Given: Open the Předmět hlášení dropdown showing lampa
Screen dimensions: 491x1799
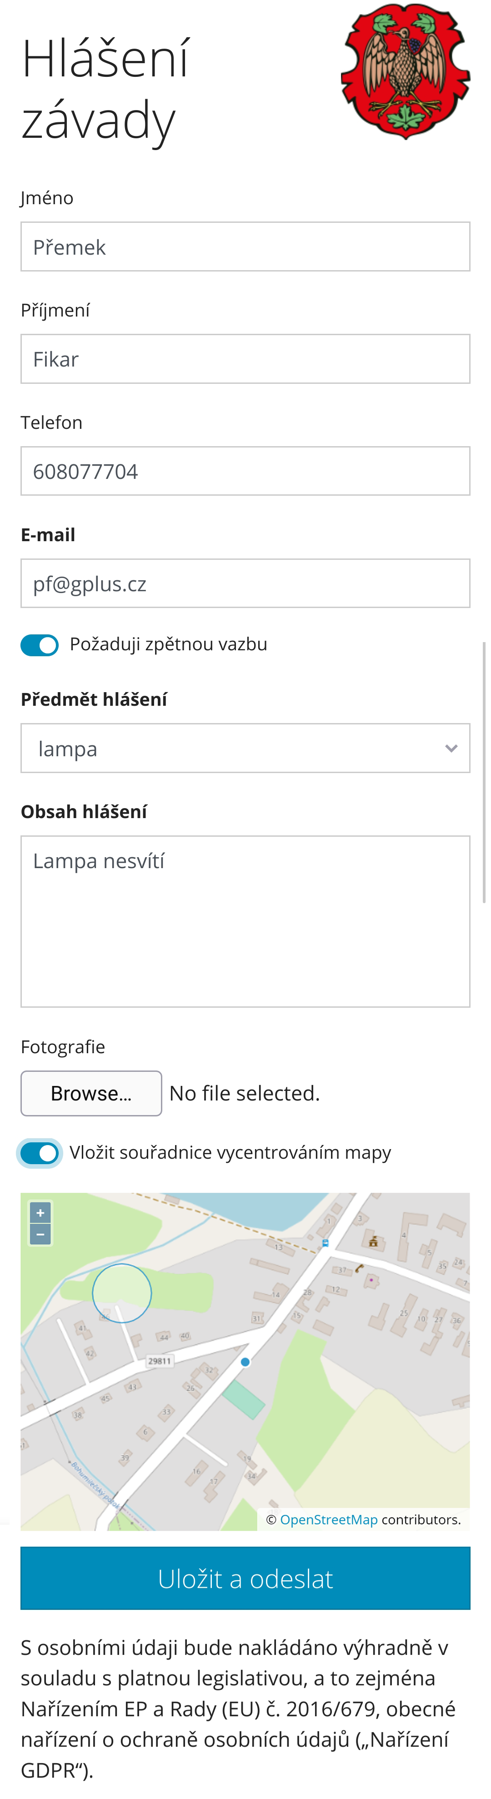Looking at the screenshot, I should tap(245, 748).
